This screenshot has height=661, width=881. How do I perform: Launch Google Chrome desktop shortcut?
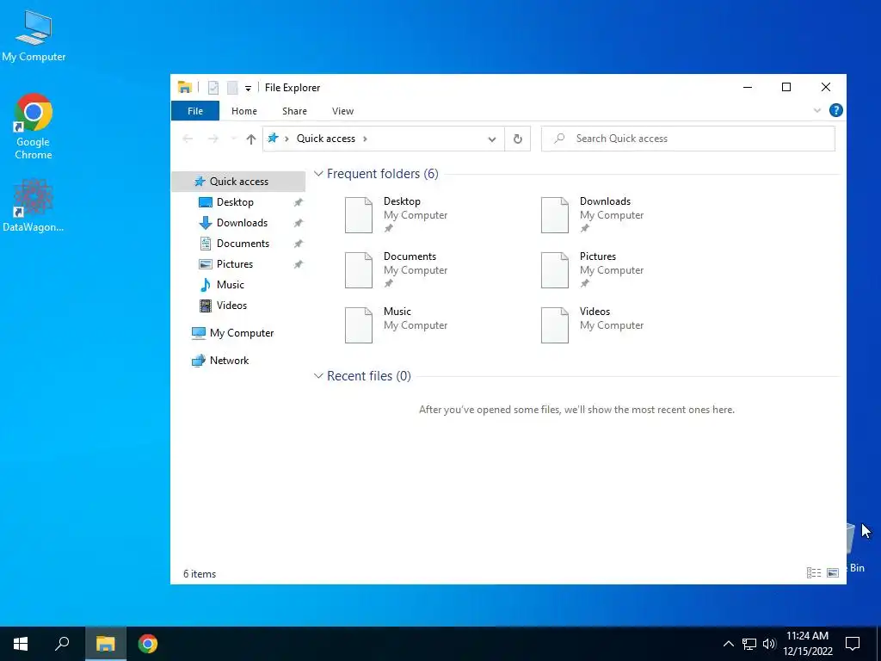click(x=34, y=127)
